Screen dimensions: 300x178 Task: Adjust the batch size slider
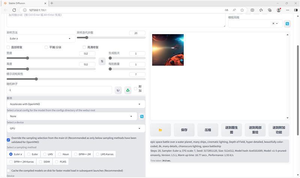pyautogui.click(x=127, y=69)
